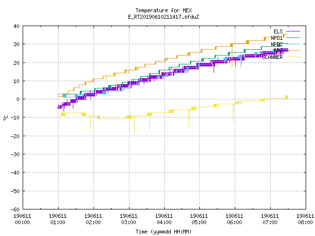Click the purple ELS legend line sample
This screenshot has height=236, width=315.
coord(293,31)
